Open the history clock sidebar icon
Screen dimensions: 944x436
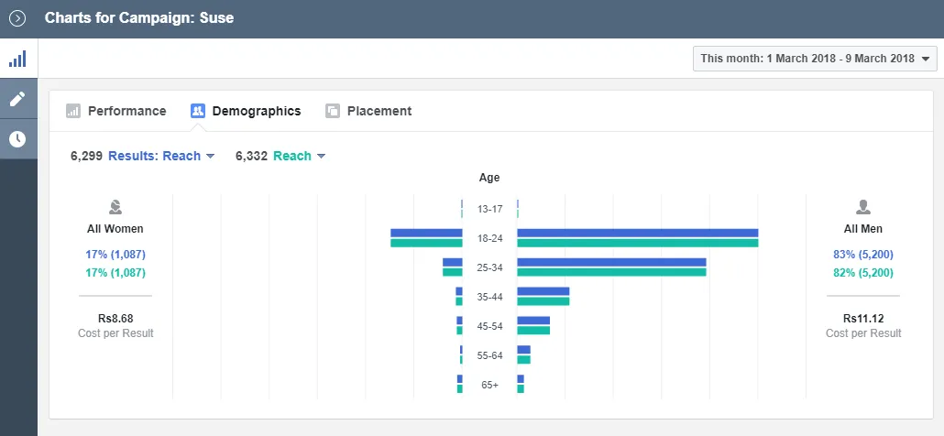pos(18,139)
